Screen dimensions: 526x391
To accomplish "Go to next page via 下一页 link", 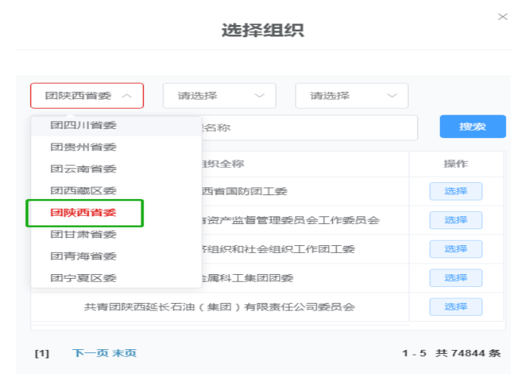I will [90, 353].
